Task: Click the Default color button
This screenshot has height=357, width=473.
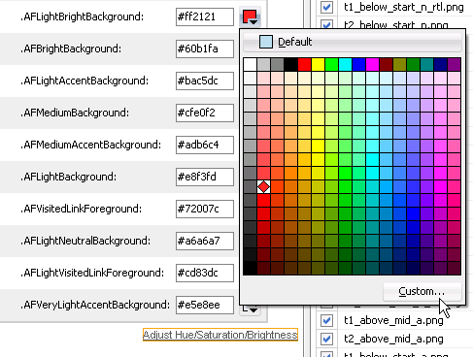Action: pyautogui.click(x=353, y=42)
